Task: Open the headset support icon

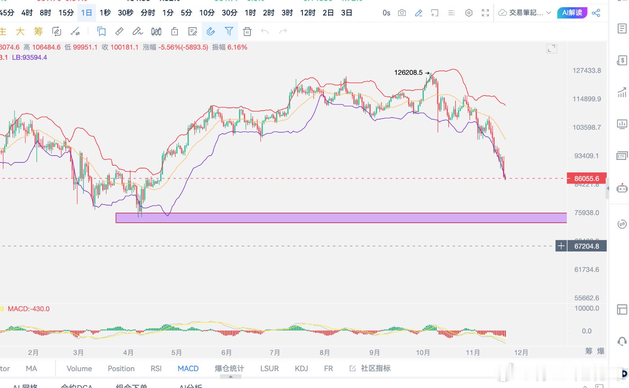Action: click(622, 341)
